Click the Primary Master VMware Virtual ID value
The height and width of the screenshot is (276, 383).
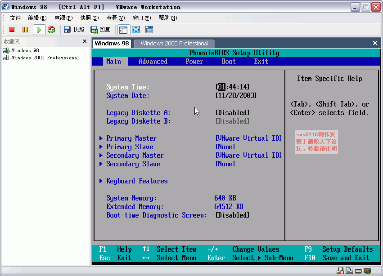248,138
